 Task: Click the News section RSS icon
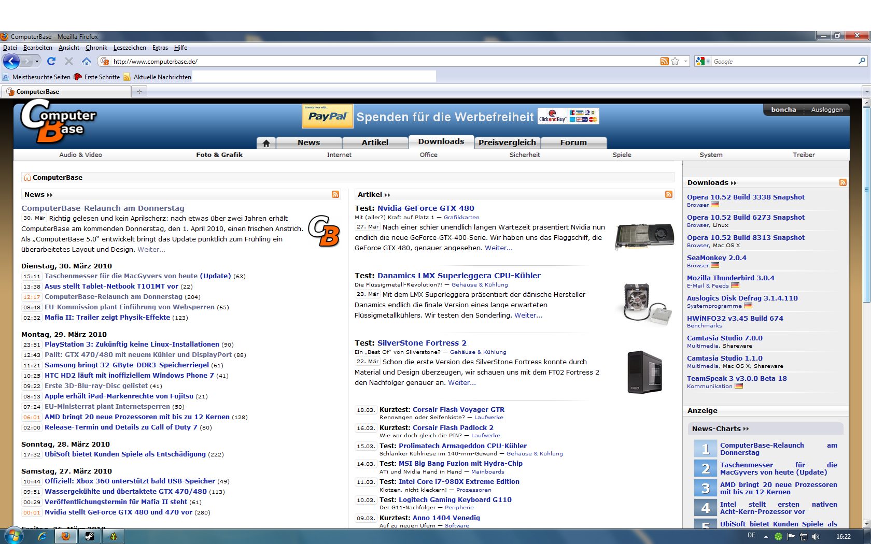tap(335, 194)
